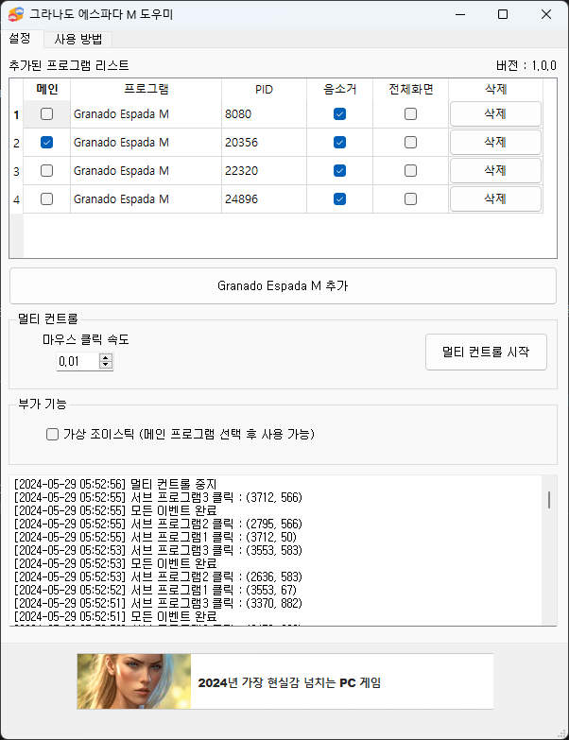Click the 삭제 column header

pos(495,89)
